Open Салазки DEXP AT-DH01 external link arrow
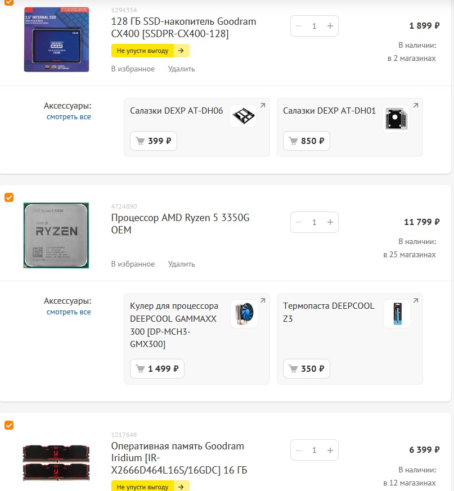The height and width of the screenshot is (491, 454). (415, 106)
